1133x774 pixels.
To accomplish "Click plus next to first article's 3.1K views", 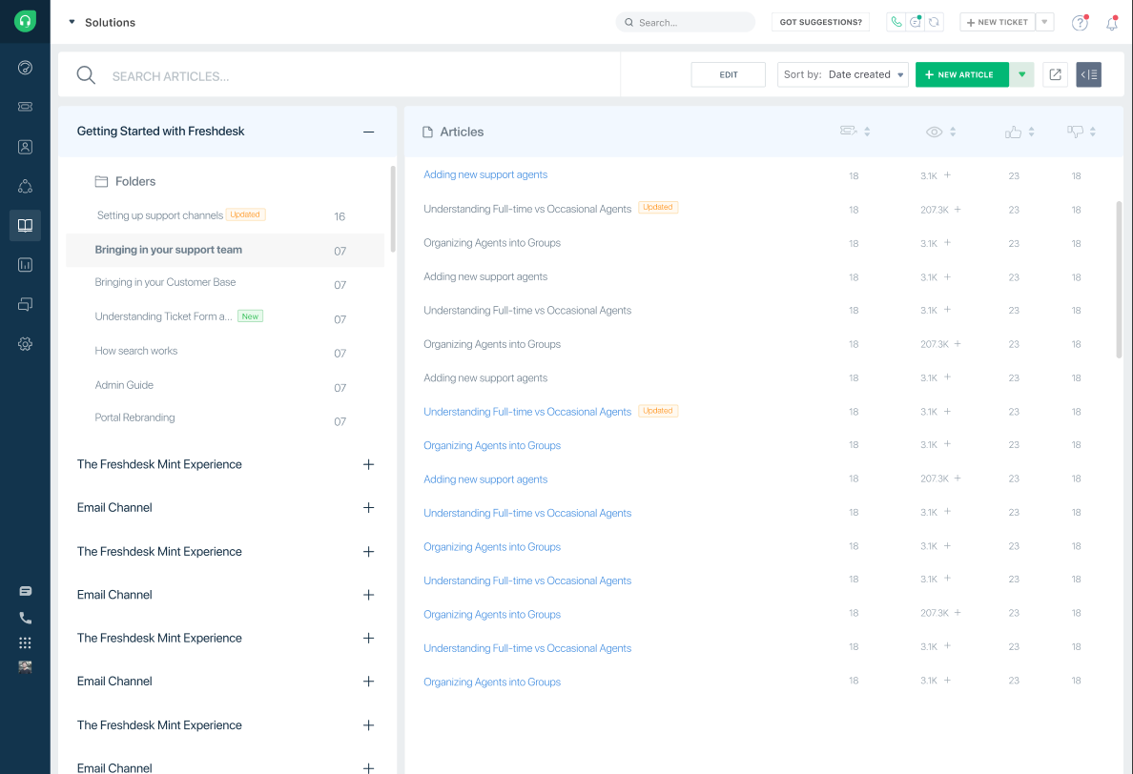I will point(947,174).
